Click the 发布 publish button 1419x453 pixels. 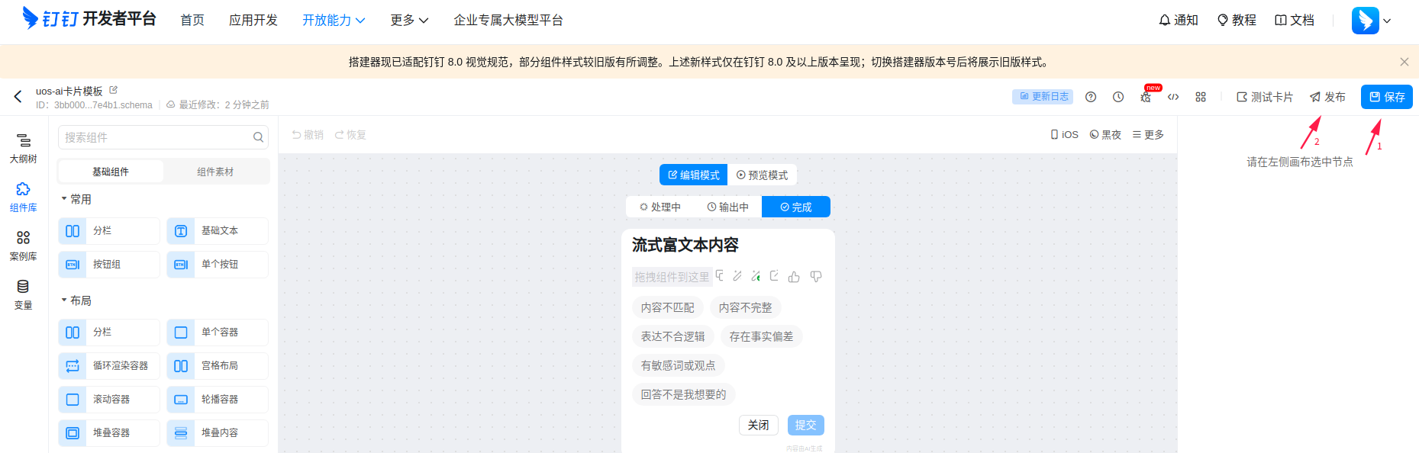click(1327, 97)
